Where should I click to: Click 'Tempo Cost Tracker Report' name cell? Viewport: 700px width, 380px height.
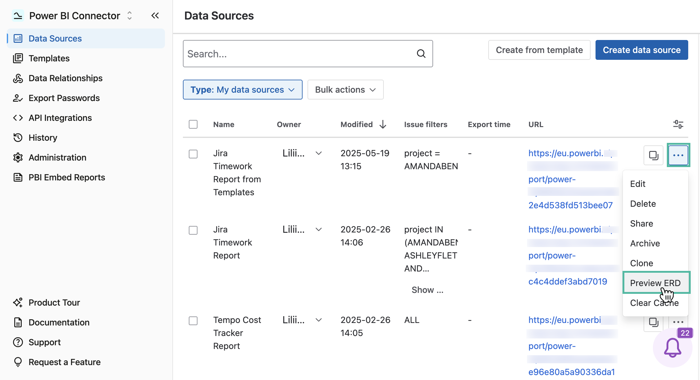click(x=237, y=333)
